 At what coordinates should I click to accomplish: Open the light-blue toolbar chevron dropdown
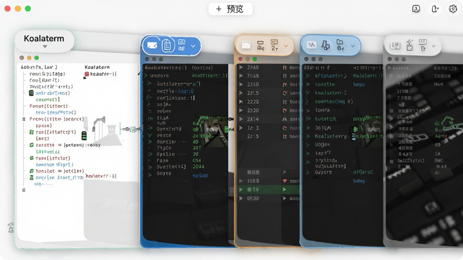pyautogui.click(x=353, y=46)
